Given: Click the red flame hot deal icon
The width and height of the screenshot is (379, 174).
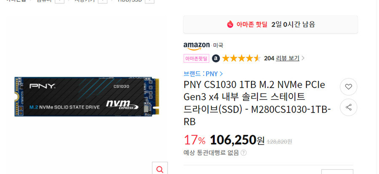Looking at the screenshot, I should pos(230,24).
